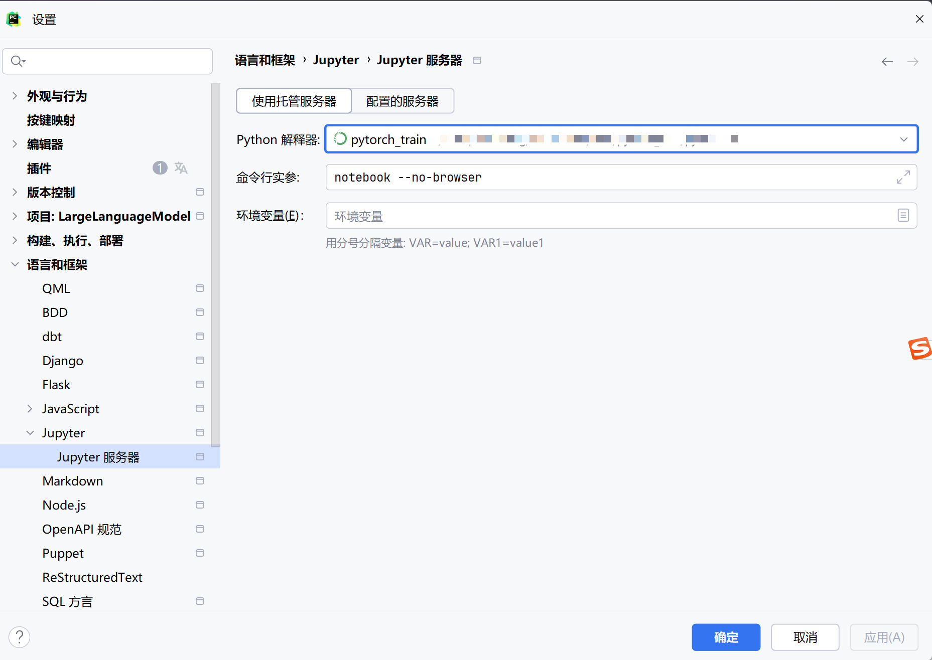Click the project icon on the Markdown row
Image resolution: width=932 pixels, height=660 pixels.
pos(200,481)
